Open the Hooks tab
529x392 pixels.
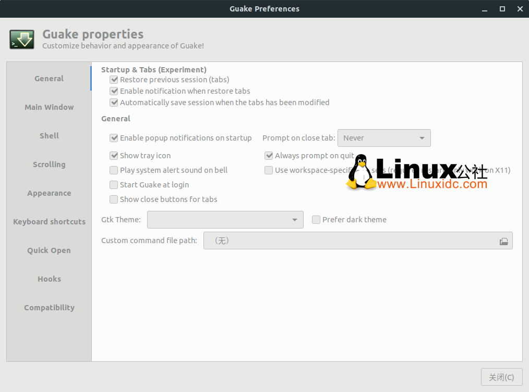coord(49,279)
